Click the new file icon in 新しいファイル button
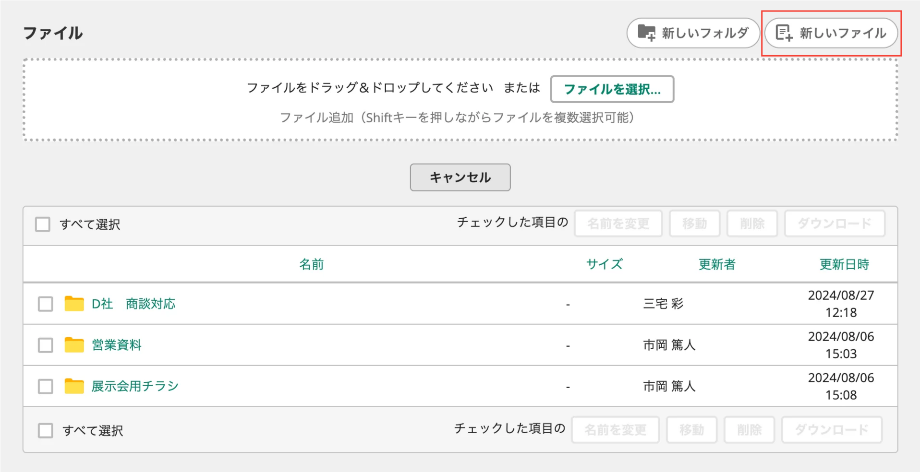920x472 pixels. click(784, 33)
